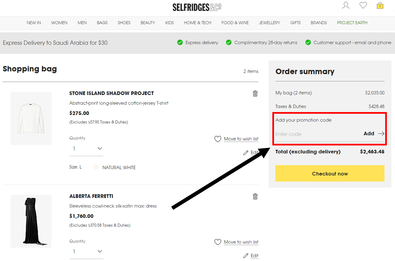Open the BAGS menu
Image resolution: width=395 pixels, height=261 pixels.
pyautogui.click(x=102, y=23)
